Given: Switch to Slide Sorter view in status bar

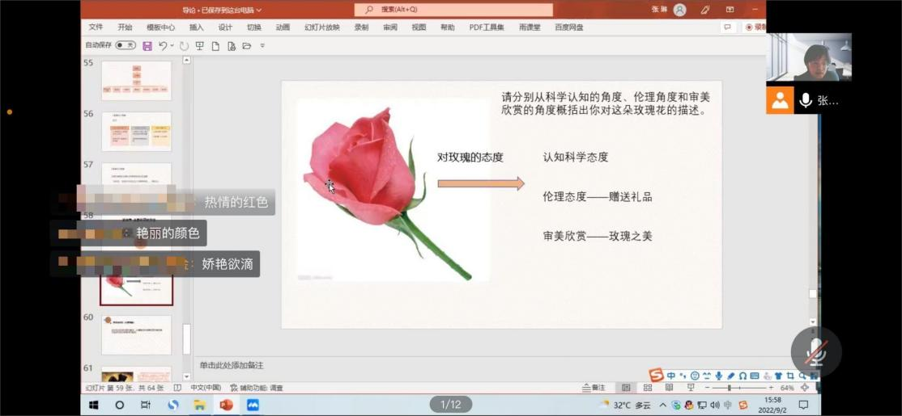Looking at the screenshot, I should (x=647, y=388).
